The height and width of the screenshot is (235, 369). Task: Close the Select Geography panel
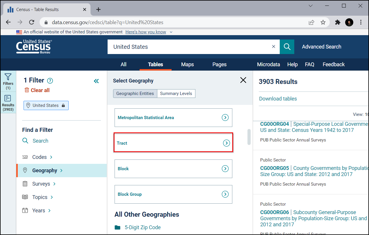click(243, 80)
